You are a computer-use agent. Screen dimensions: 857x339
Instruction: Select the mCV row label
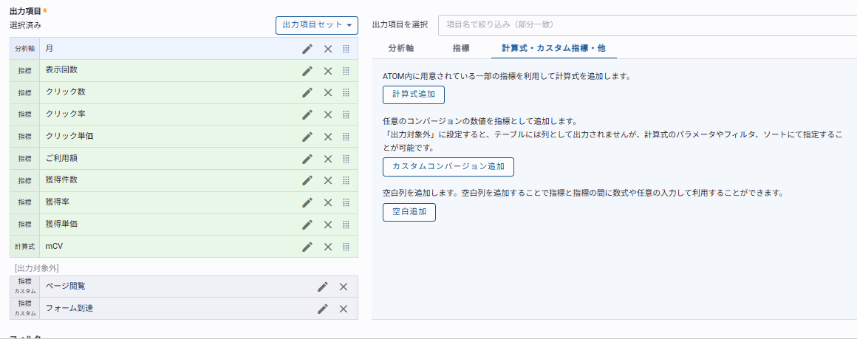[55, 246]
